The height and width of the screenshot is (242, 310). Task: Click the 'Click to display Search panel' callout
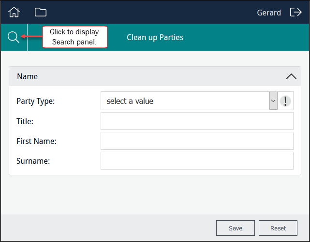pos(75,37)
